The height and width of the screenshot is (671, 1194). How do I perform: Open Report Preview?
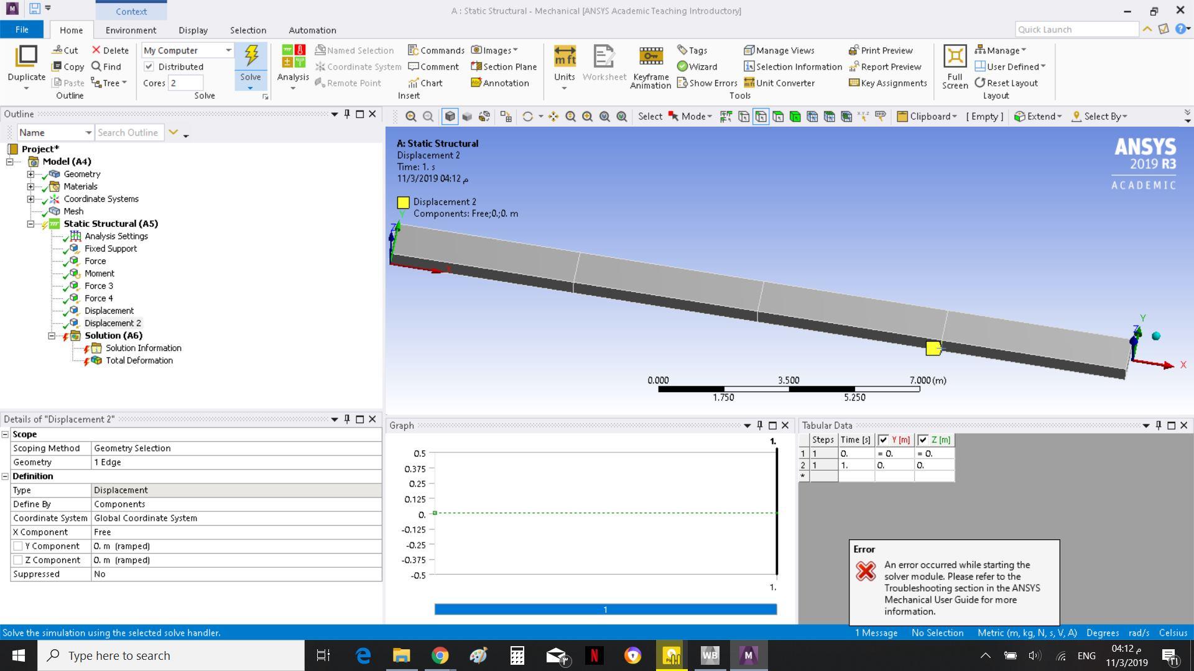click(885, 66)
